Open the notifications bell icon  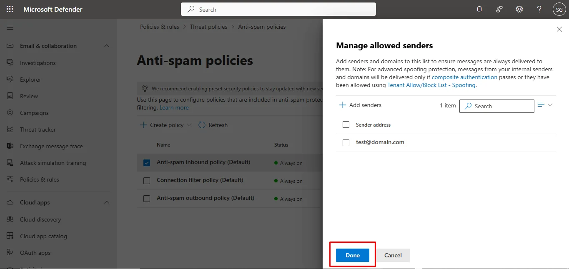[x=479, y=9]
